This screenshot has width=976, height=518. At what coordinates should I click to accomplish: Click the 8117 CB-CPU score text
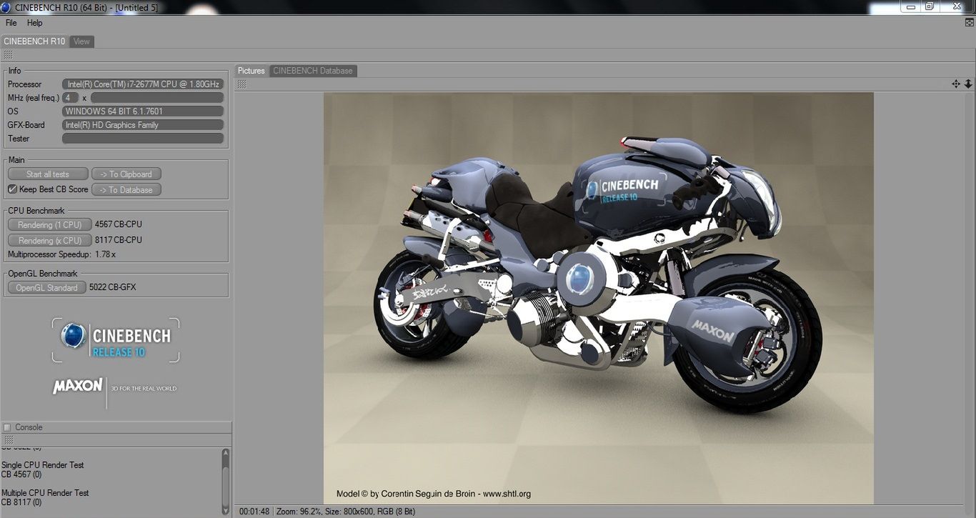pos(118,240)
